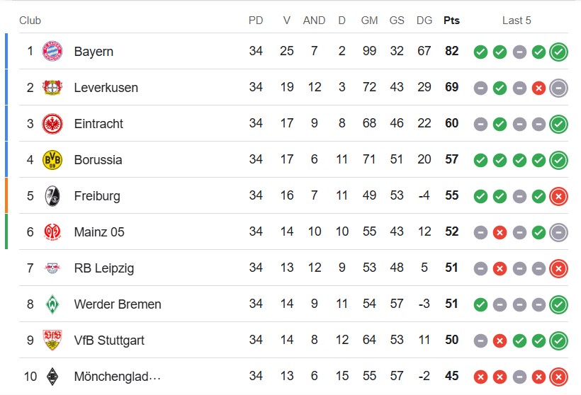Select the Werder Bremen green diamond logo
The height and width of the screenshot is (395, 581).
[52, 304]
